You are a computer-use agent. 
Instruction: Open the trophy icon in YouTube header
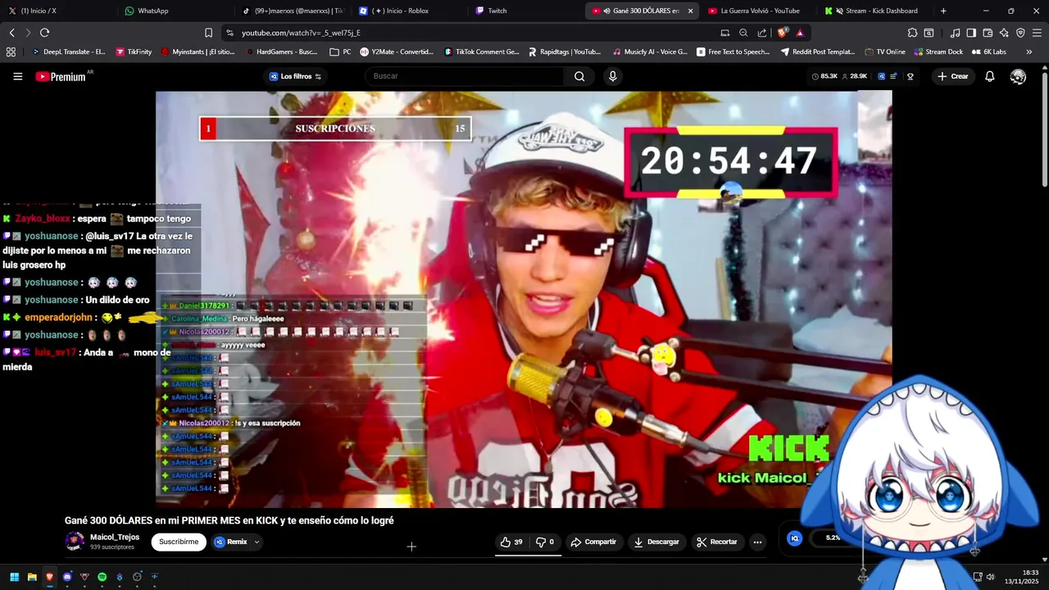pos(910,76)
